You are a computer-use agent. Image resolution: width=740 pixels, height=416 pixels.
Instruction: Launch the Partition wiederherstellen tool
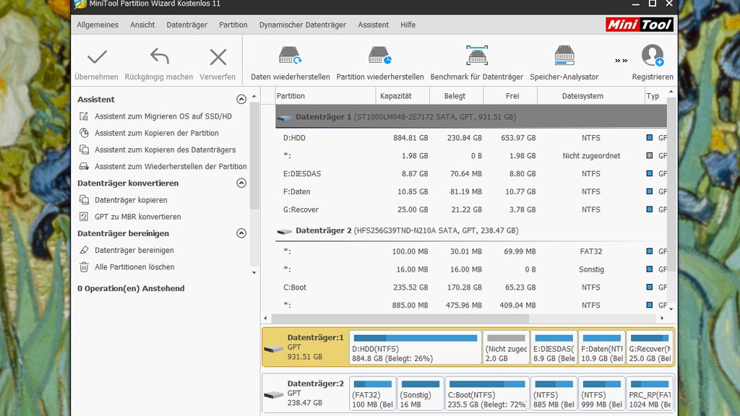(382, 61)
